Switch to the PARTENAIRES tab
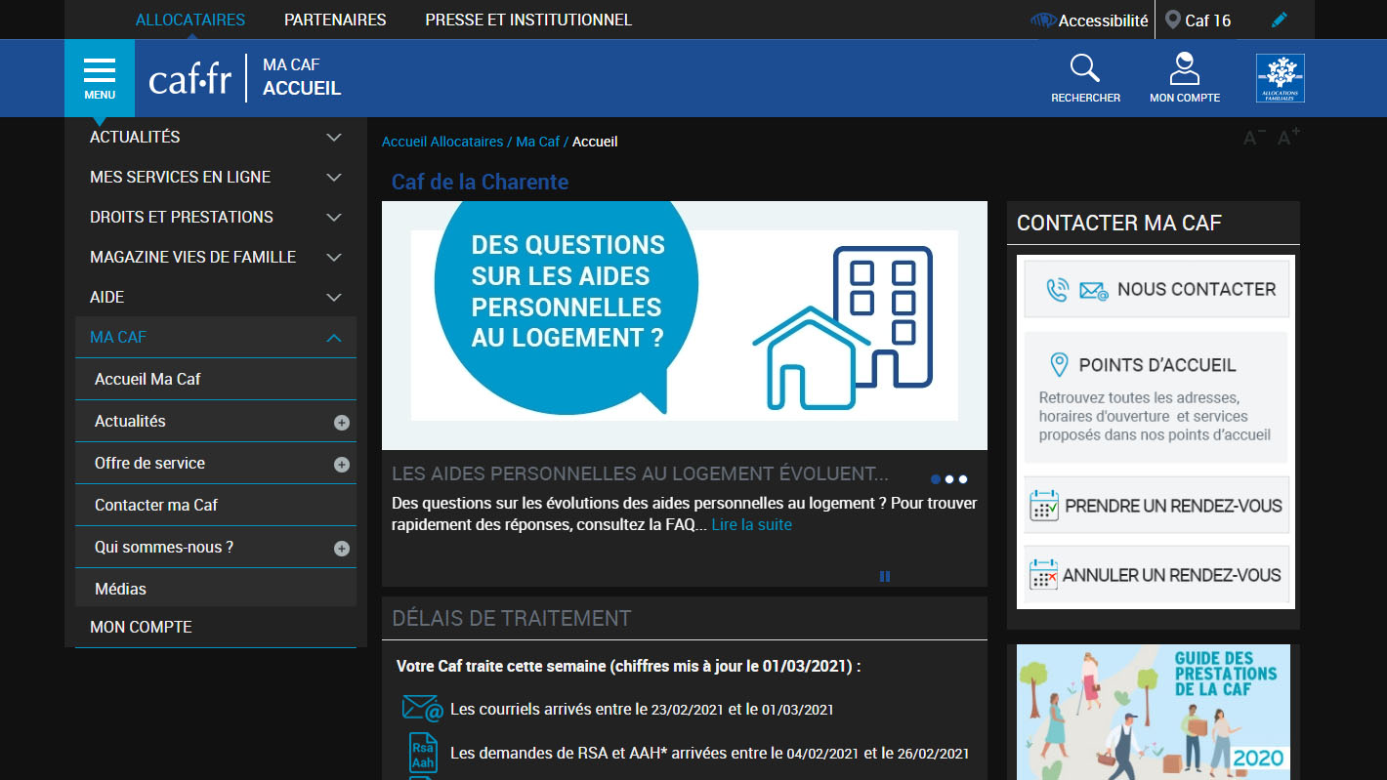This screenshot has width=1387, height=780. 335,20
